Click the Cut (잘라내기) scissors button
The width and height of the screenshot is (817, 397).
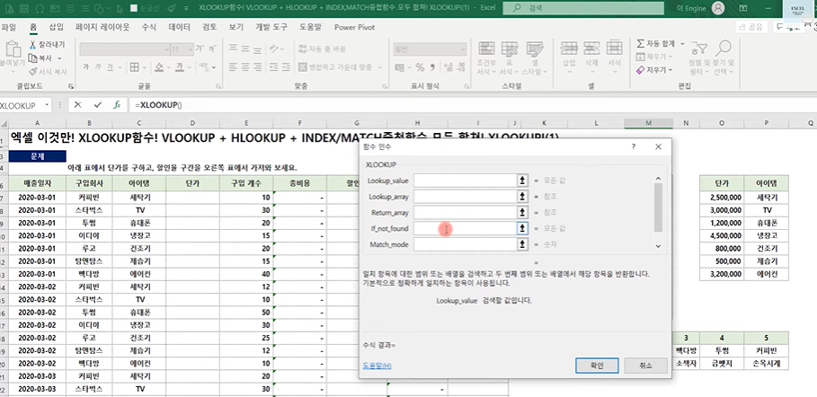pyautogui.click(x=47, y=45)
